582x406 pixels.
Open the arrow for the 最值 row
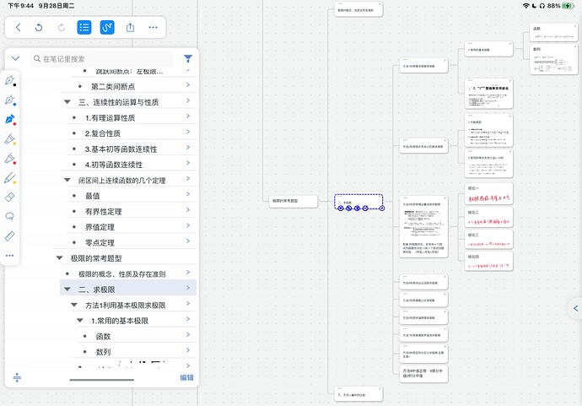[x=188, y=195]
